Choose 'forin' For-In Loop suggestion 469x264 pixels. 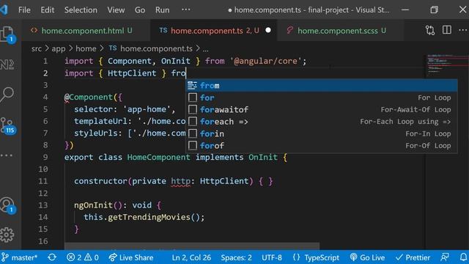(322, 133)
